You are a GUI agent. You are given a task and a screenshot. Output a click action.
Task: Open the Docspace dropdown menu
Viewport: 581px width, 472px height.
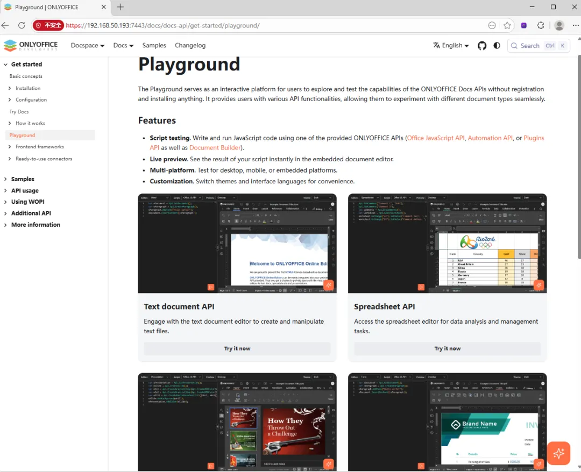(x=88, y=46)
